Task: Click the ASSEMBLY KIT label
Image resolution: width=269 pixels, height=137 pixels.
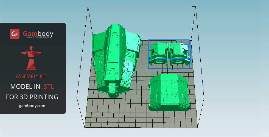Action: point(31,76)
